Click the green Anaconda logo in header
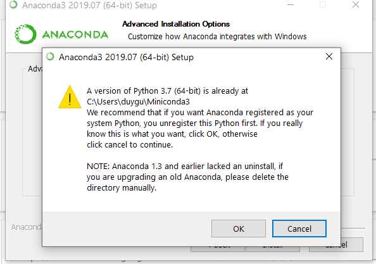 tap(25, 34)
